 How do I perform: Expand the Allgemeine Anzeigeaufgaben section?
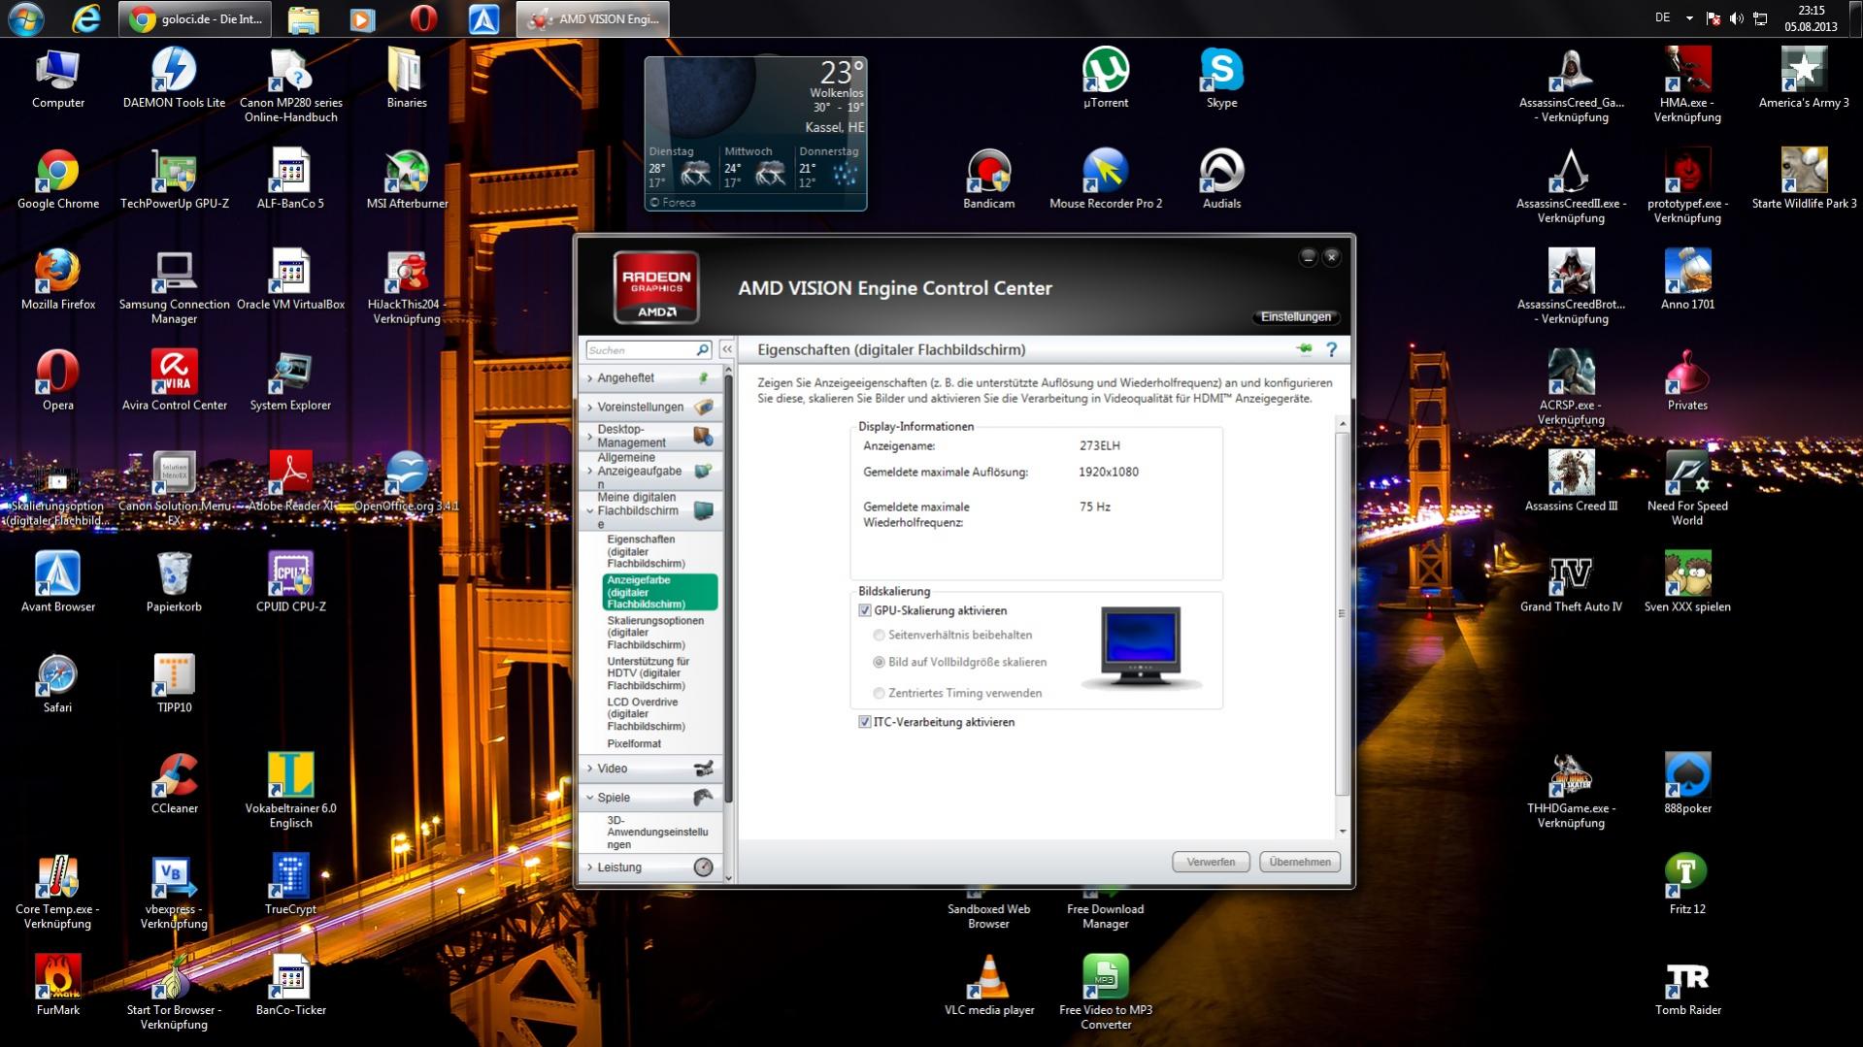pos(650,471)
